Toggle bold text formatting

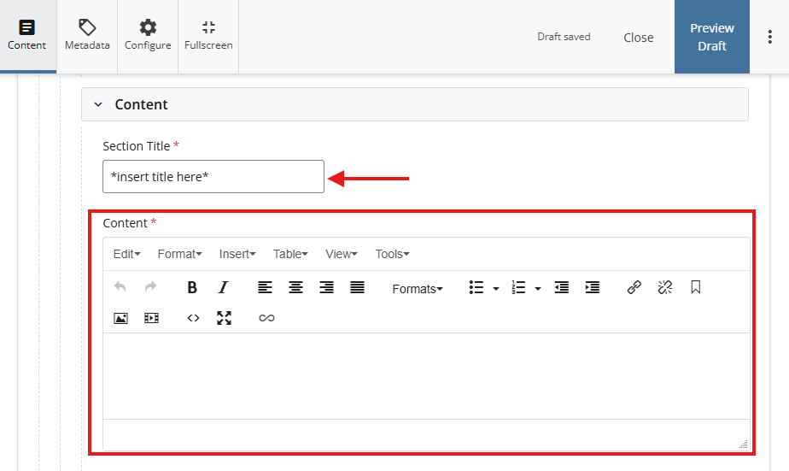[x=192, y=288]
